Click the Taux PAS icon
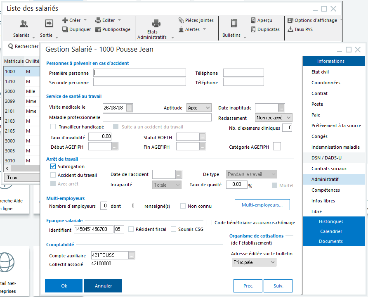Screen dimensions: 368x297 [x=290, y=29]
